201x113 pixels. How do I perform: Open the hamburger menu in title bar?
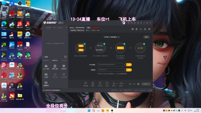pos(141,23)
